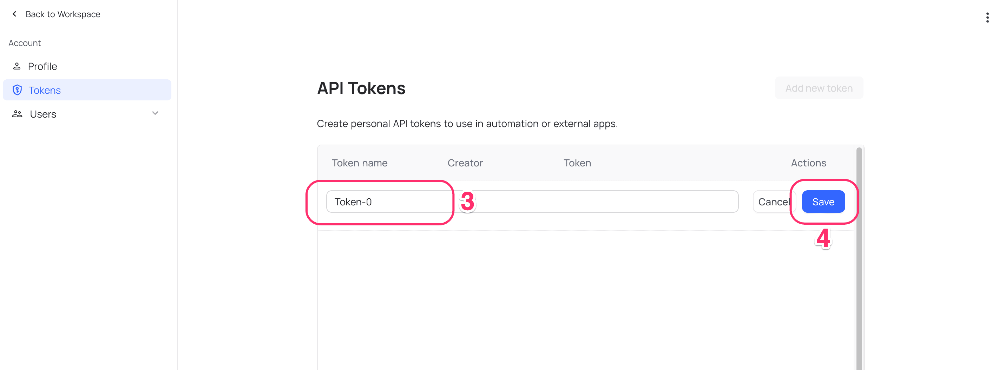The width and height of the screenshot is (1005, 370).
Task: Open the three-dot overflow menu
Action: pyautogui.click(x=988, y=17)
